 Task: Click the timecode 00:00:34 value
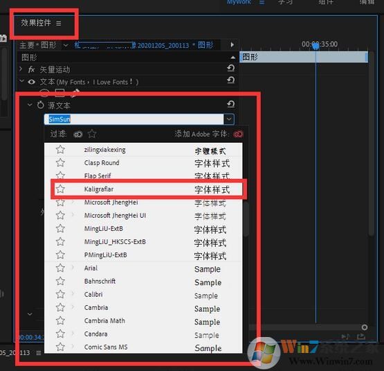(30, 337)
